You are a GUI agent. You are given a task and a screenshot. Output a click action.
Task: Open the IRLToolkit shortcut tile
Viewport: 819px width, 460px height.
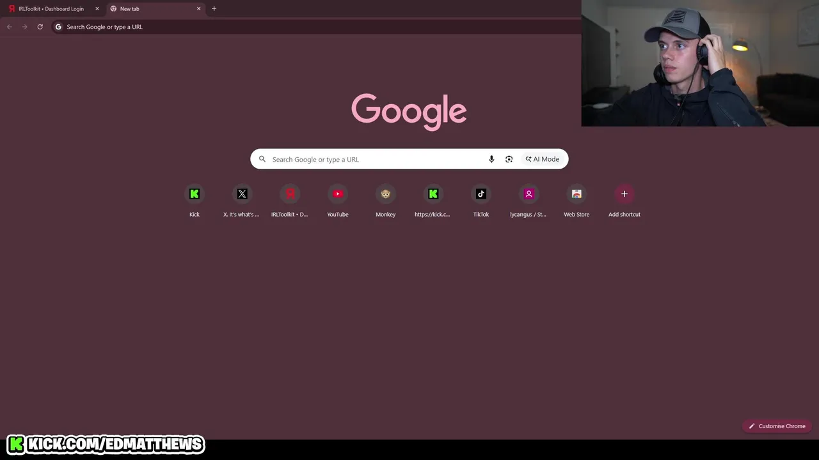(290, 201)
